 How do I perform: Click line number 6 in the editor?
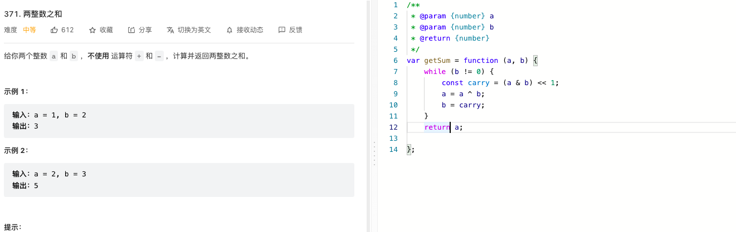(x=395, y=61)
